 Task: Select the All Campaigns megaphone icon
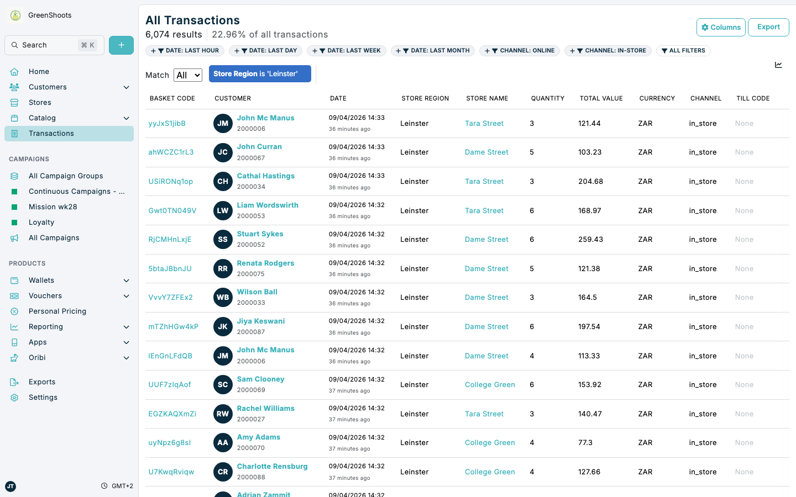coord(15,237)
